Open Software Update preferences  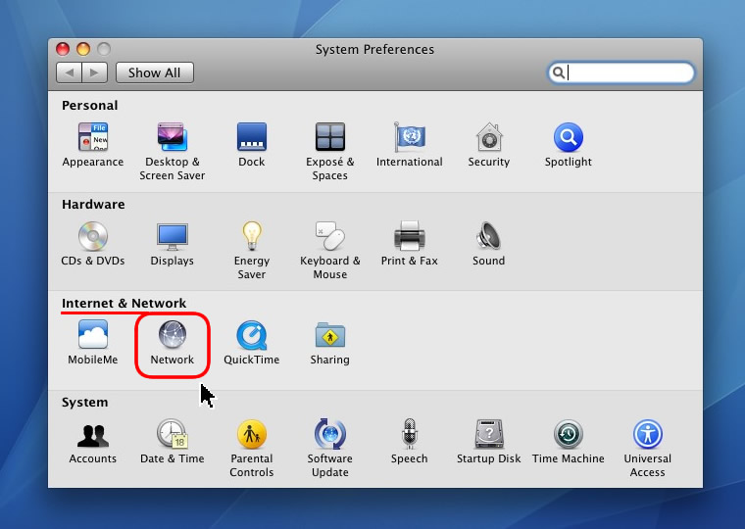[329, 435]
